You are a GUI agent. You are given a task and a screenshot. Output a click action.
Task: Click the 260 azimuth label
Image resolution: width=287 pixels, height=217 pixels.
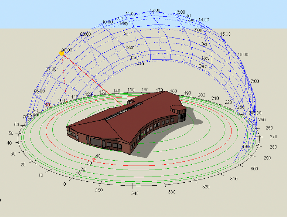point(269,128)
